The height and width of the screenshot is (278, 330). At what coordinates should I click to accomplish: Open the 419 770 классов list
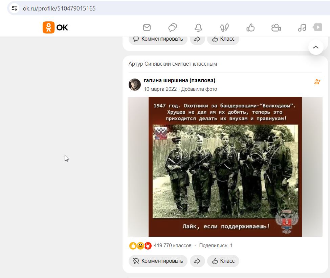(173, 245)
